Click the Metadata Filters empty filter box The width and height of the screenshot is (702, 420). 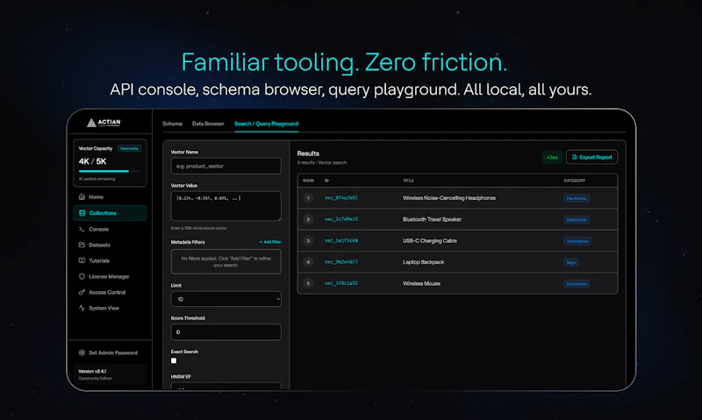click(226, 261)
